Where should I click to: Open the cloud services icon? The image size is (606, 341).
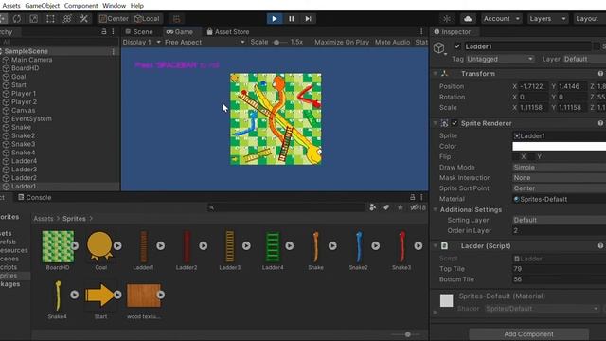click(468, 19)
